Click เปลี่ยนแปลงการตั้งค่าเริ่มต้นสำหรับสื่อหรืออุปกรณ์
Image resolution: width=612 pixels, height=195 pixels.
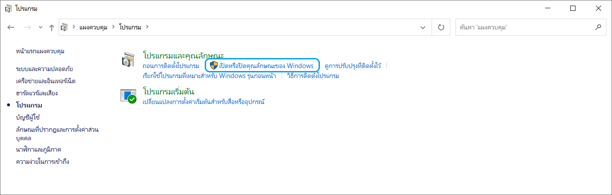click(204, 102)
